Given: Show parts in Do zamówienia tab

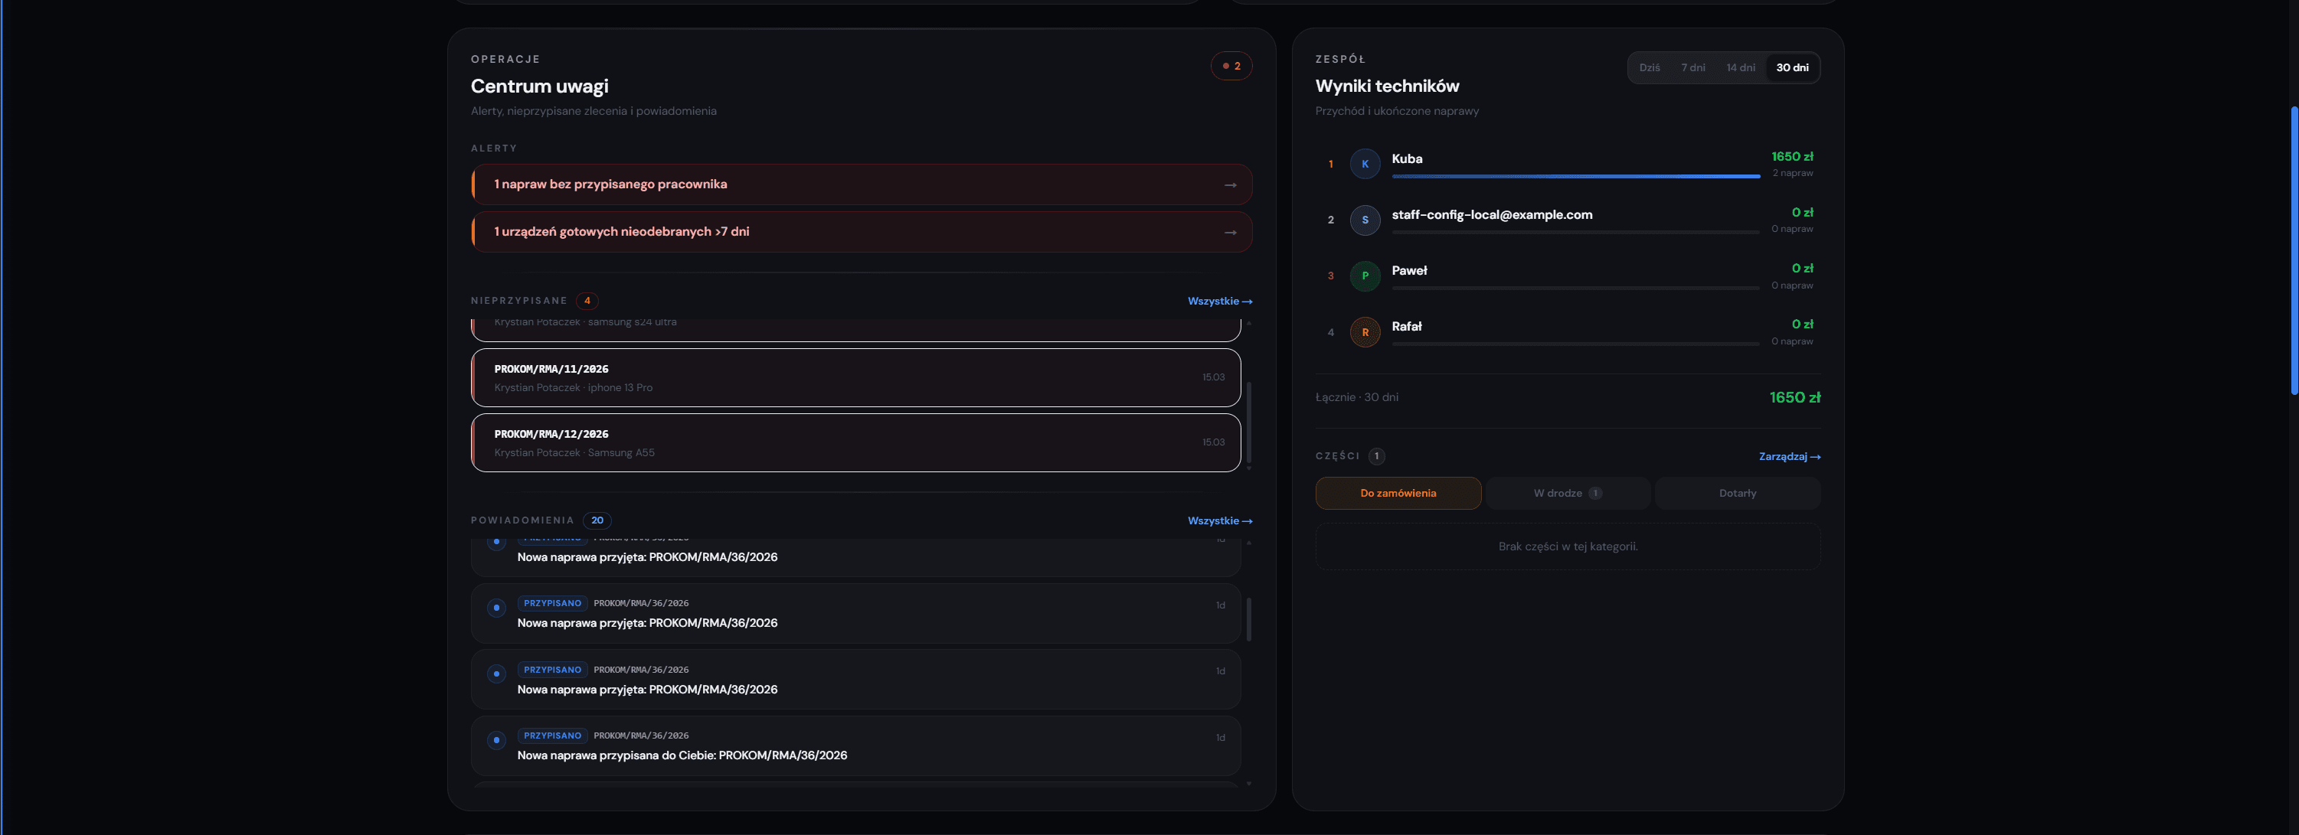Looking at the screenshot, I should [x=1398, y=494].
